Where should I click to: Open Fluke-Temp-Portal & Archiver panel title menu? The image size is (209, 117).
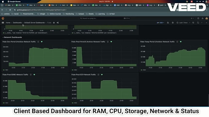(x=157, y=42)
